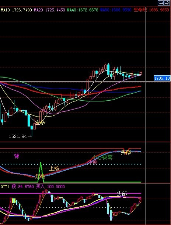
Task: Click the left arrow navigation icon
Action: tap(161, 3)
